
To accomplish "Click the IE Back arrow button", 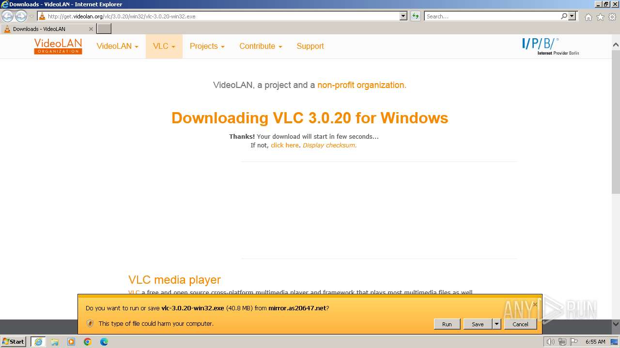I will pos(7,16).
